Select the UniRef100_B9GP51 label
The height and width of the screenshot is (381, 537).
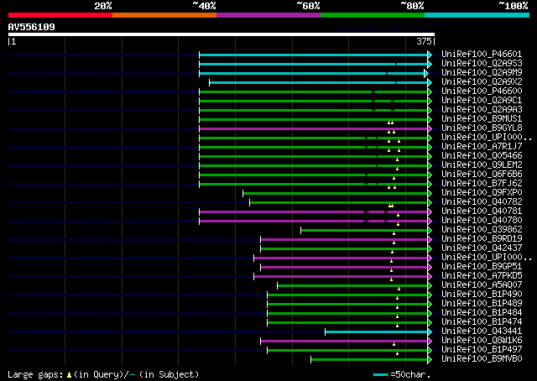click(482, 267)
